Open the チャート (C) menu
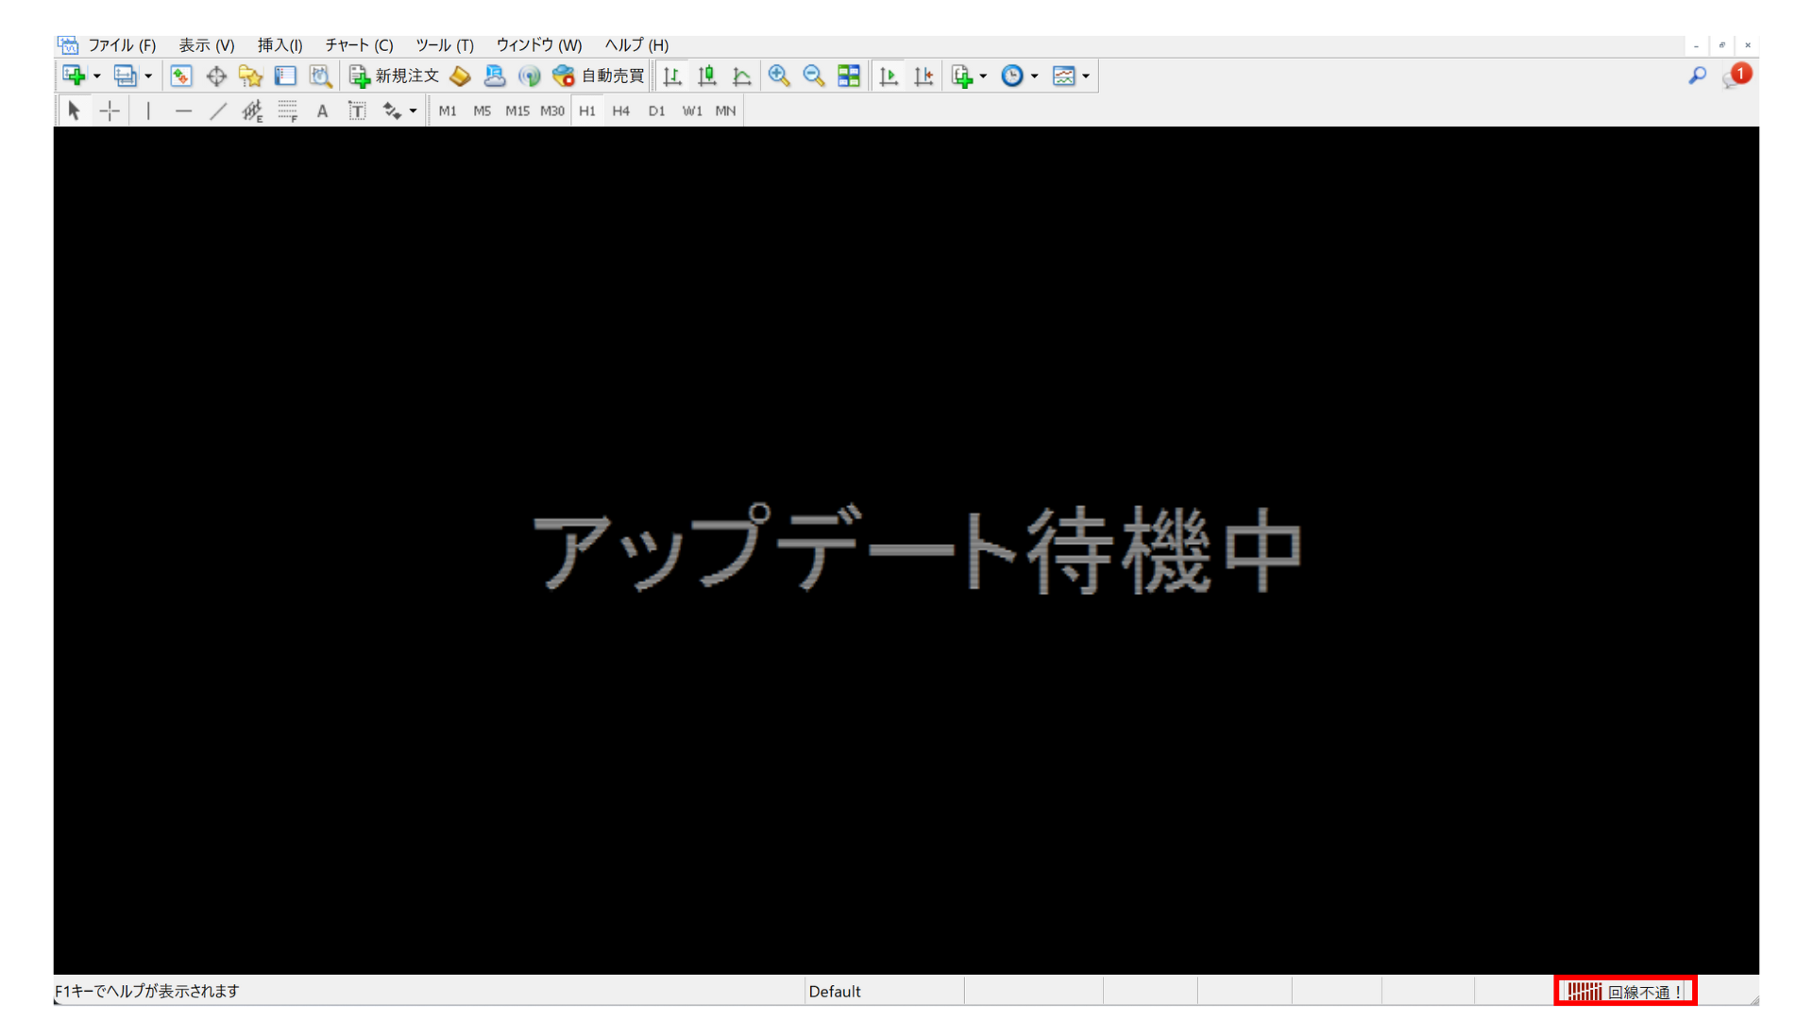The image size is (1813, 1020). pyautogui.click(x=359, y=44)
